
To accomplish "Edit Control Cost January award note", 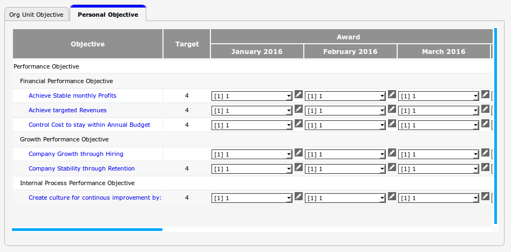I will point(298,124).
